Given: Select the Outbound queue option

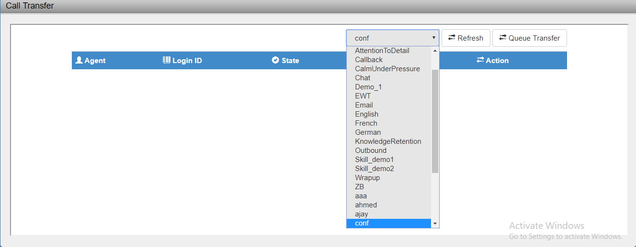Looking at the screenshot, I should point(370,150).
